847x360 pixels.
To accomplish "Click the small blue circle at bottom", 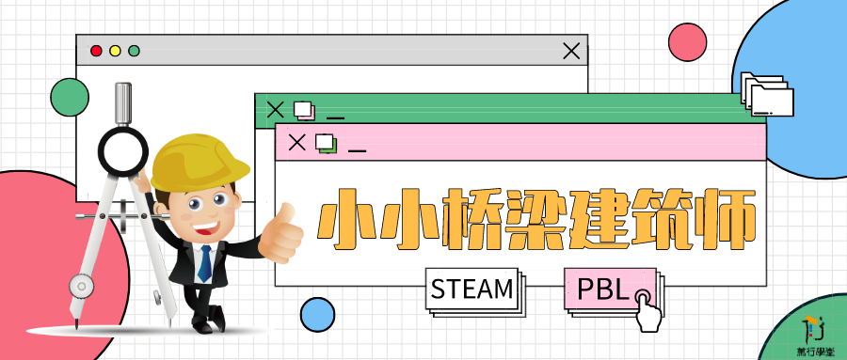I will point(318,315).
